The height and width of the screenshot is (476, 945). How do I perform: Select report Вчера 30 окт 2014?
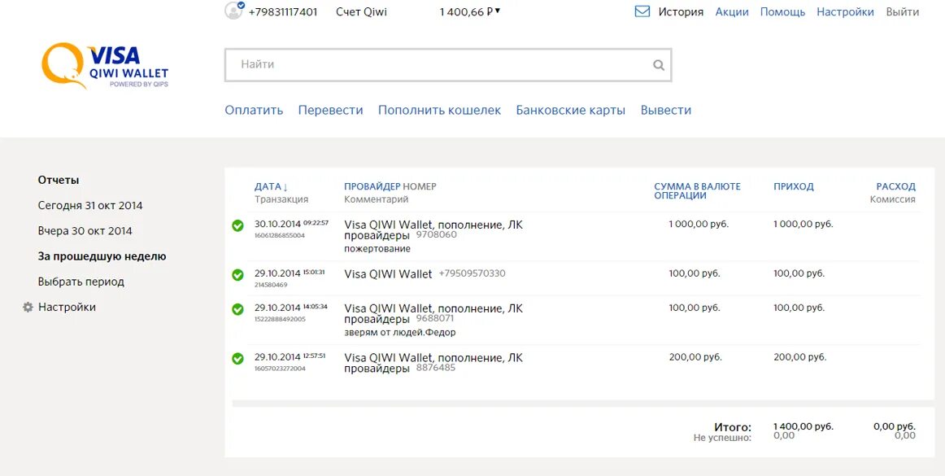[x=85, y=231]
